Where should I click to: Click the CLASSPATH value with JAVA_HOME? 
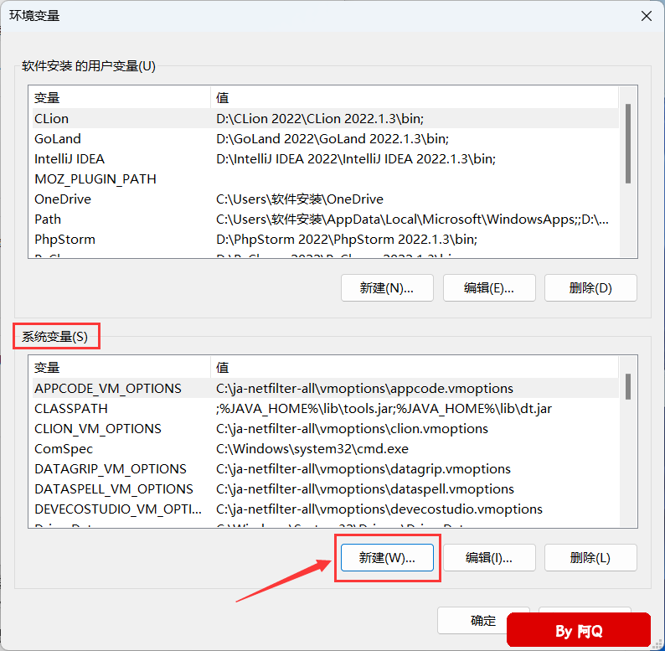(x=384, y=409)
